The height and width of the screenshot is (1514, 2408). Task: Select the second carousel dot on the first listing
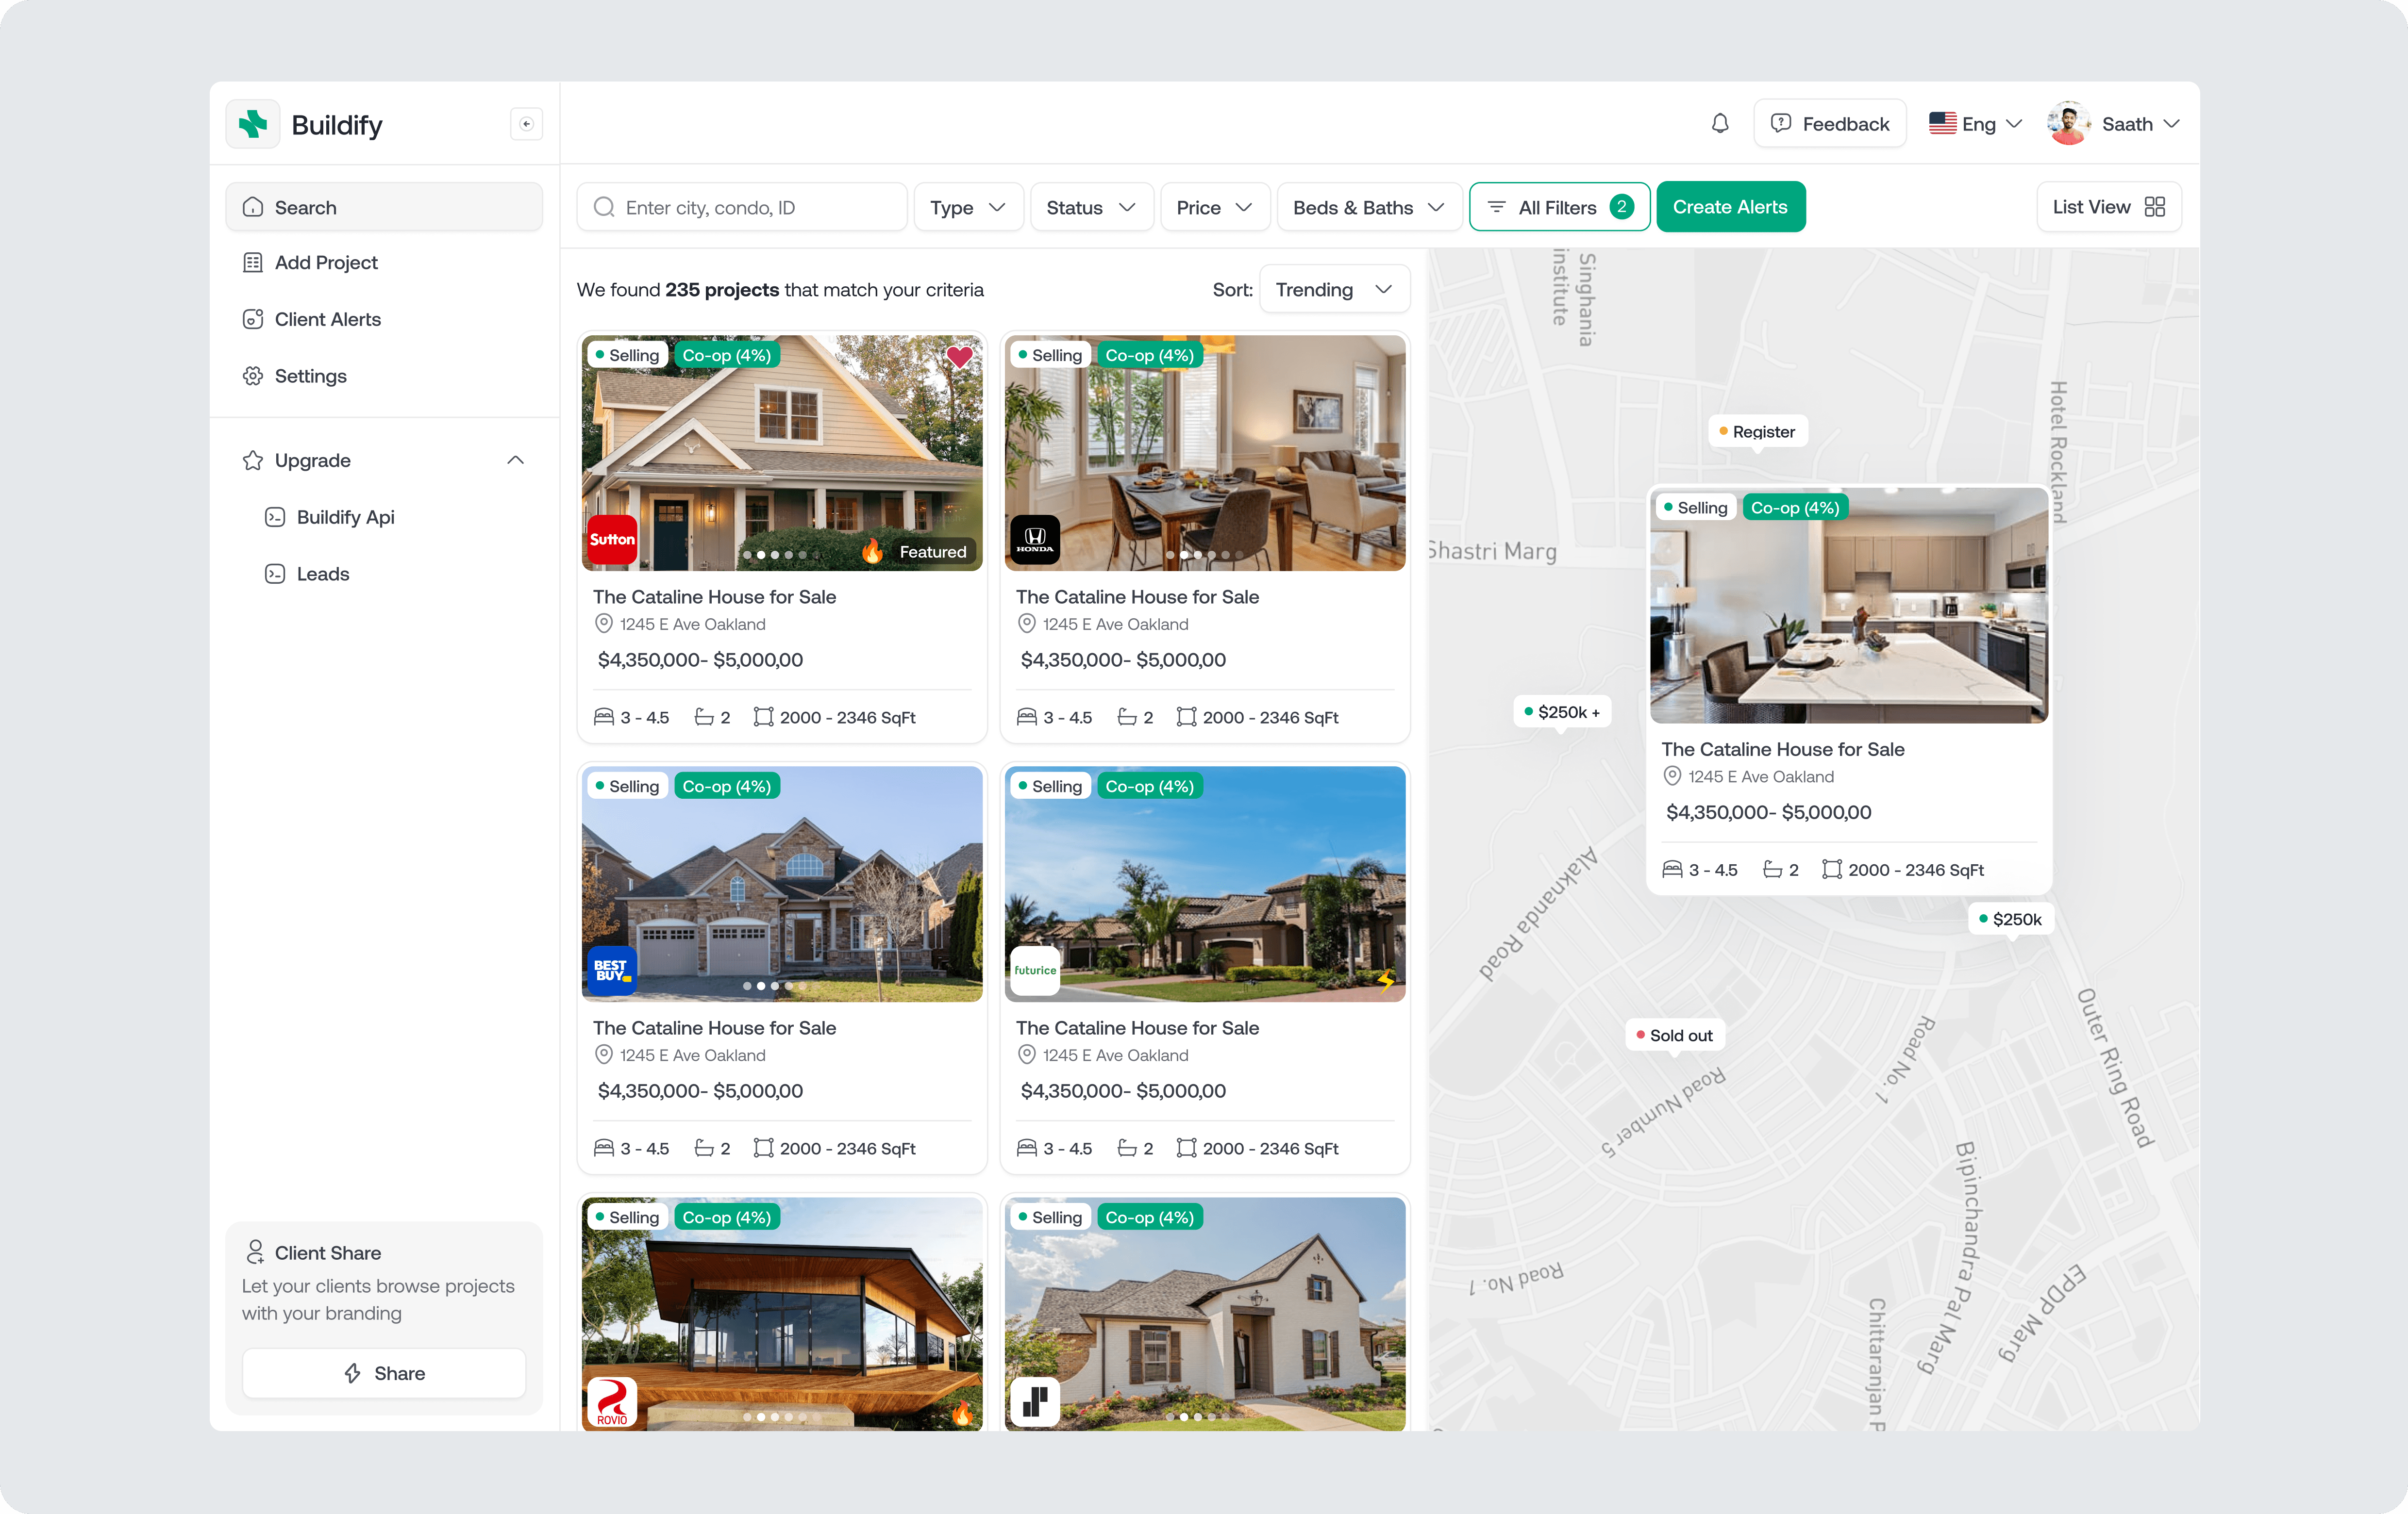tap(761, 555)
